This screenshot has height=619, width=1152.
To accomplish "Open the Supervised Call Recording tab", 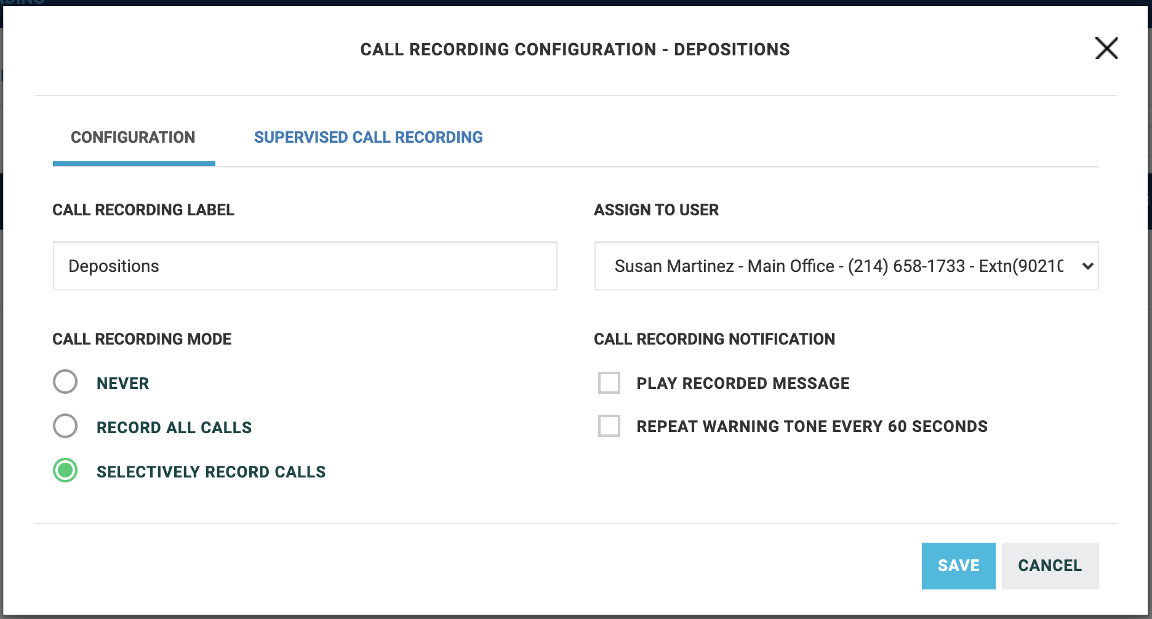I will (368, 137).
